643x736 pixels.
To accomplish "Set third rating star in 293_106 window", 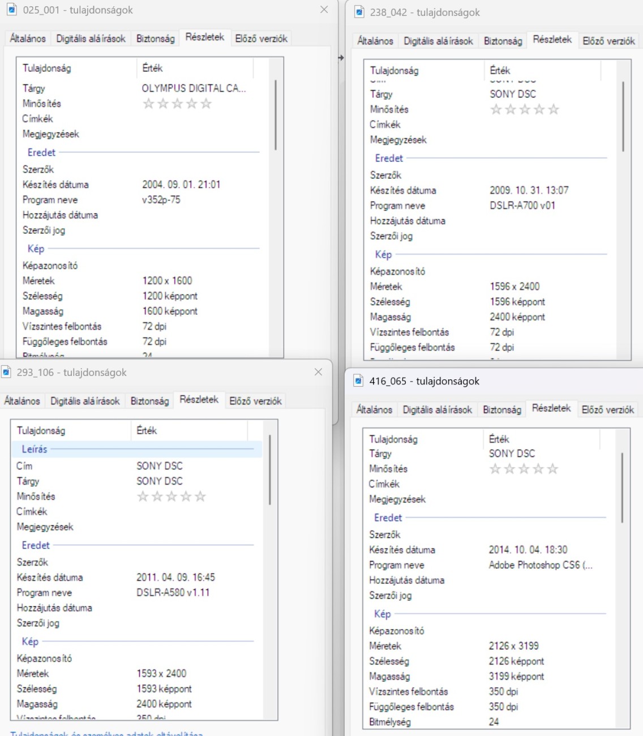I will click(x=172, y=497).
